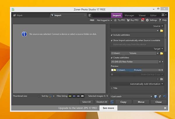Screen dimensions: 175x119
Task: Open the target path dropdown arrow
Action: 157,53
